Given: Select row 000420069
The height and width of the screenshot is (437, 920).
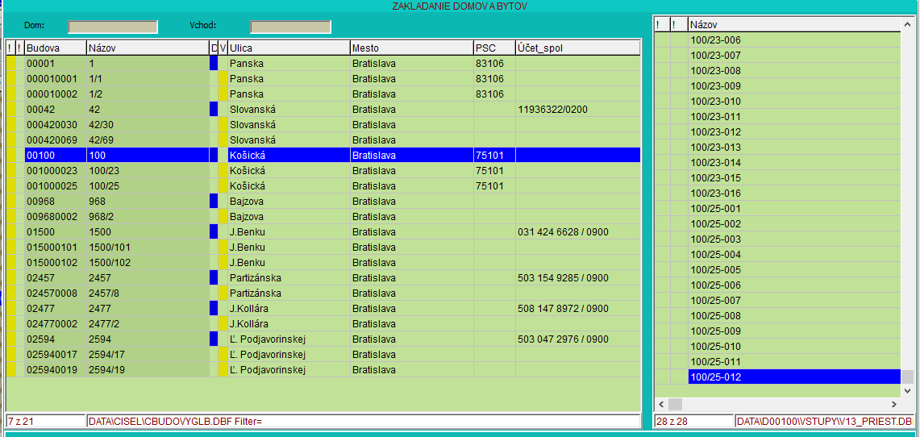Looking at the screenshot, I should click(323, 140).
